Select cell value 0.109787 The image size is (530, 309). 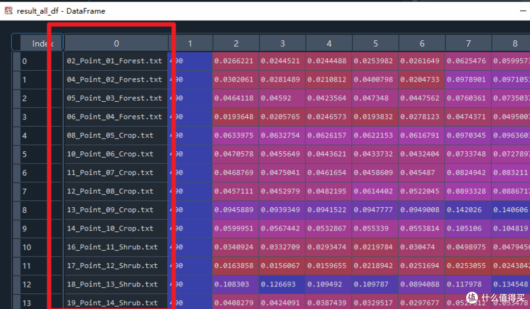tap(375, 284)
